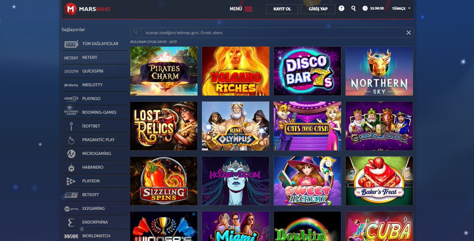
Task: Click the header search magnifier icon
Action: pyautogui.click(x=353, y=8)
